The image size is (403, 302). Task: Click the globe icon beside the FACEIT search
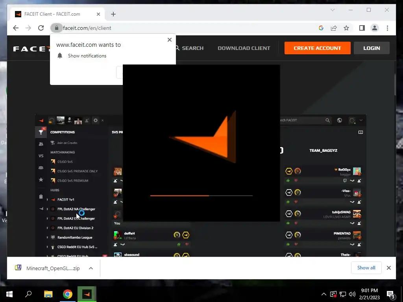(x=340, y=120)
